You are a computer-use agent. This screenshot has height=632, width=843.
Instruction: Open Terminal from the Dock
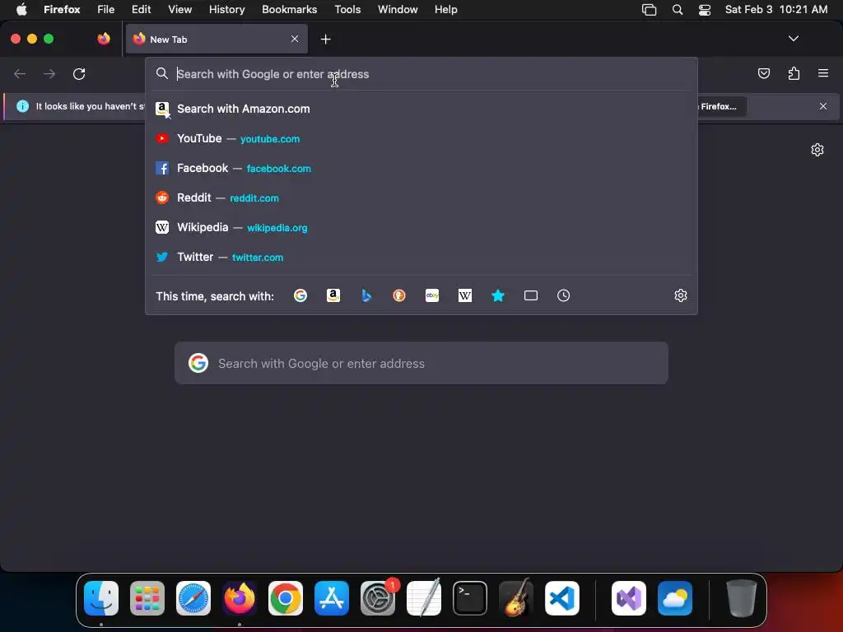470,598
